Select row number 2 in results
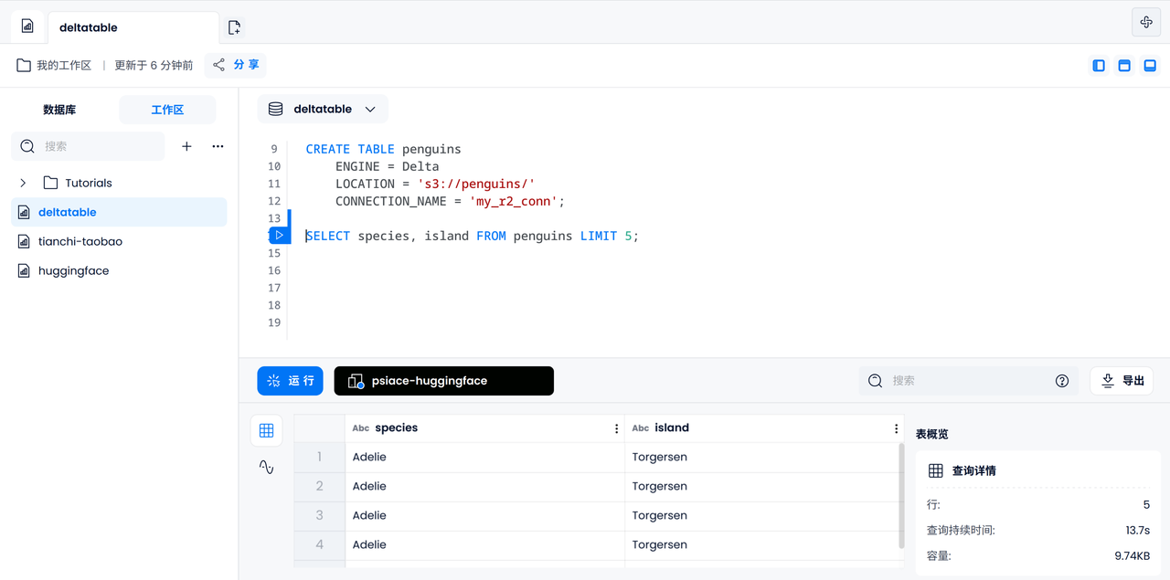This screenshot has height=580, width=1170. click(319, 486)
